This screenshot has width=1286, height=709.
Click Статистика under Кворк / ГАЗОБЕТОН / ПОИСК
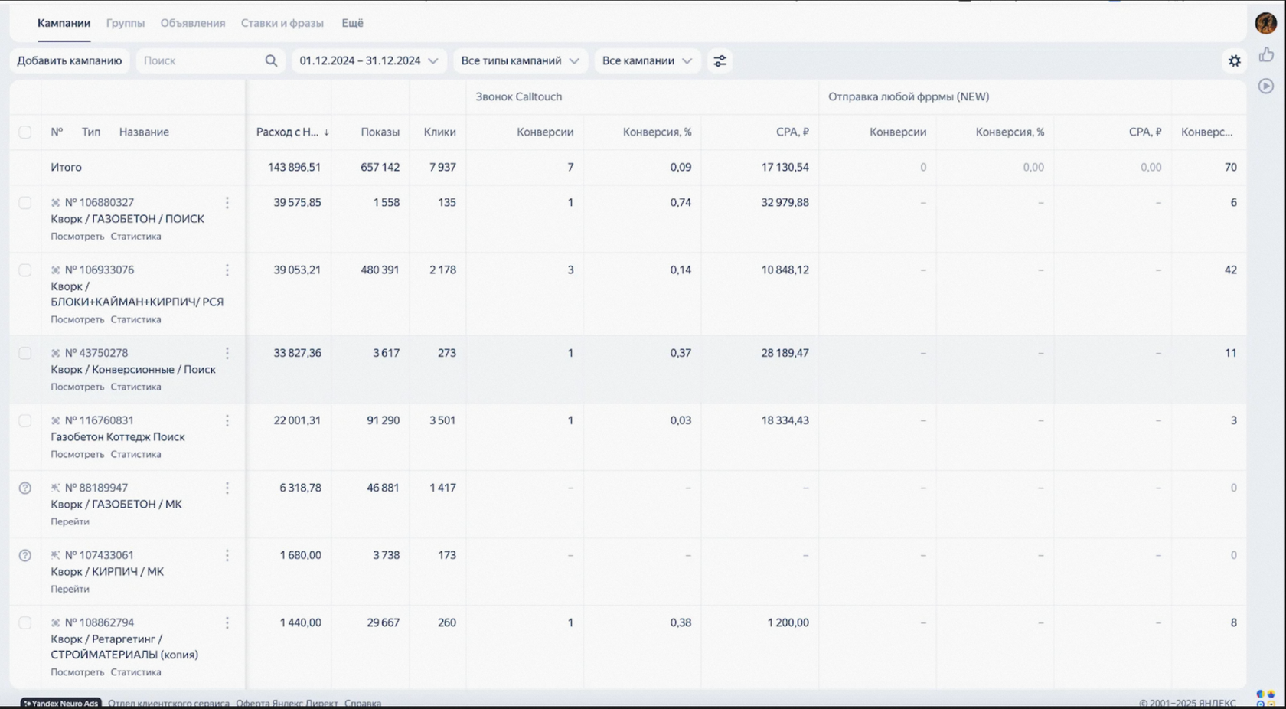pyautogui.click(x=135, y=237)
